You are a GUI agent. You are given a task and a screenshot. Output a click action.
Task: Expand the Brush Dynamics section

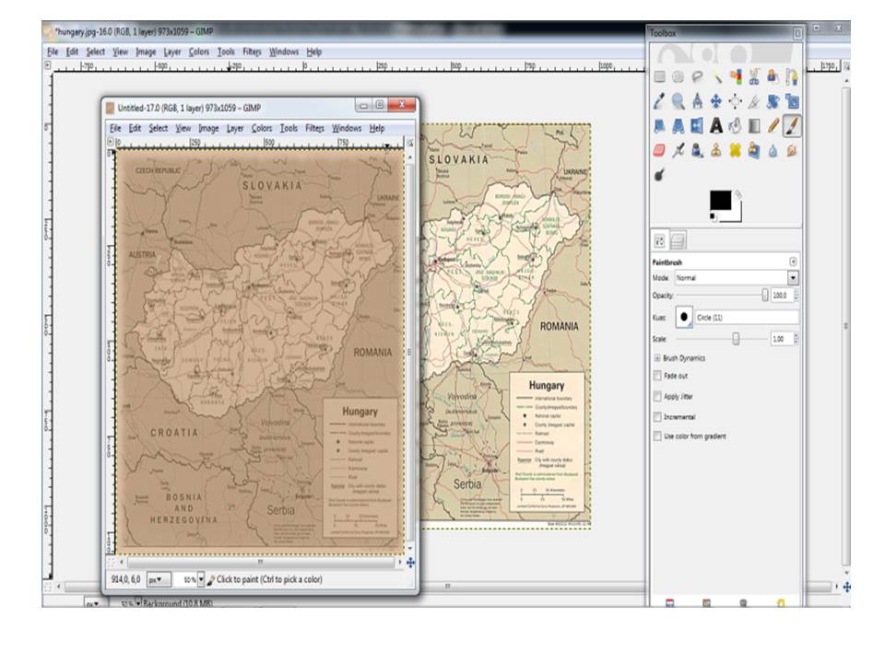[x=657, y=358]
